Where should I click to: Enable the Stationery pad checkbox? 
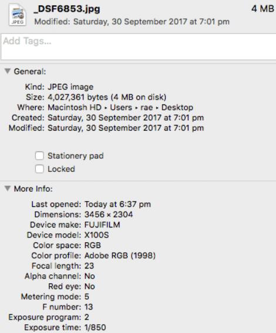pyautogui.click(x=39, y=156)
